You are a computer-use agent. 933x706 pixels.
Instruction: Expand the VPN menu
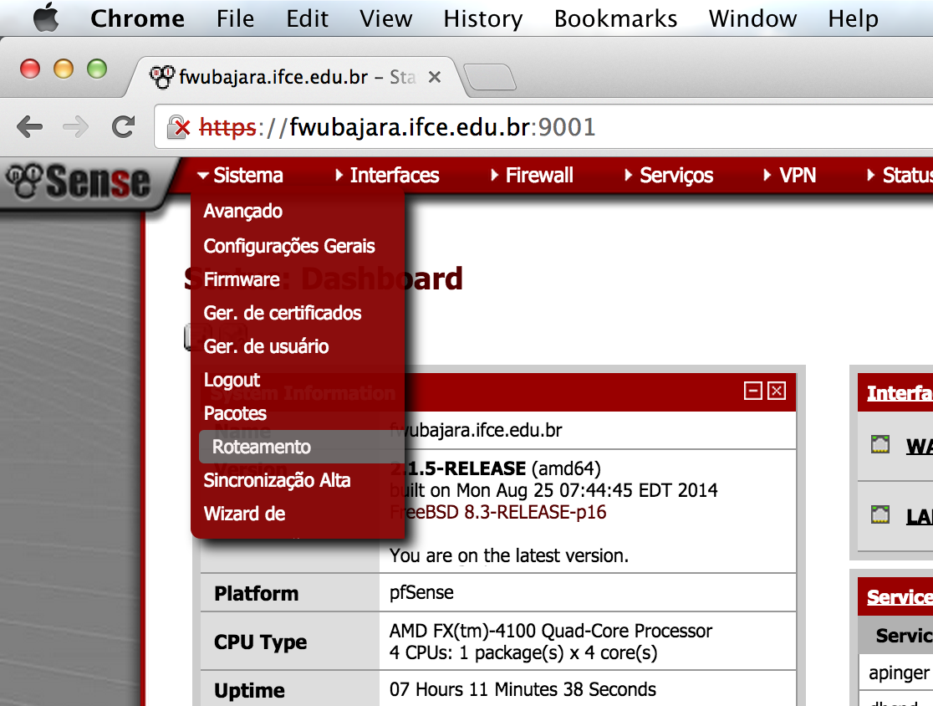coord(789,175)
